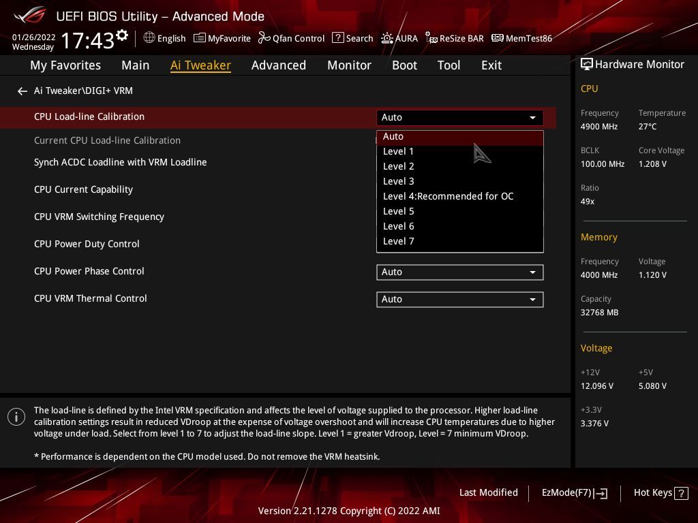
Task: Go to the Exit tab
Action: point(491,65)
